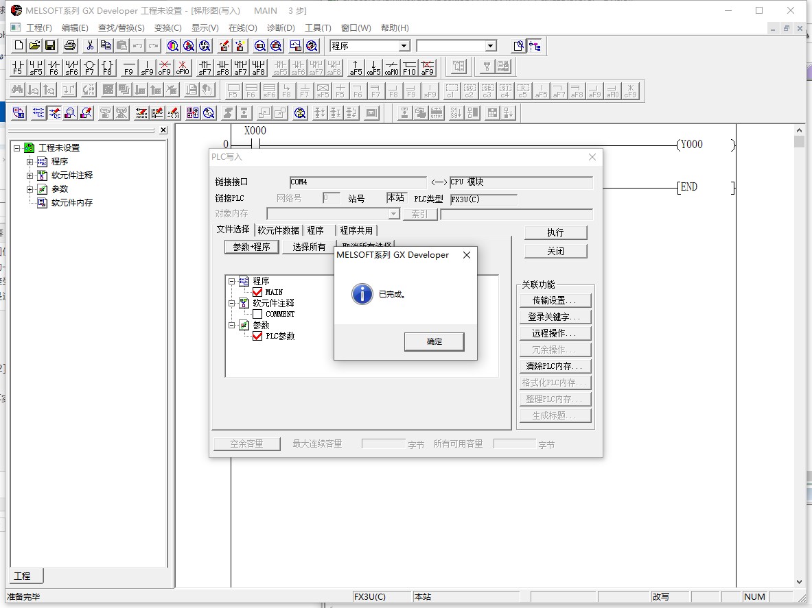Collapse 参数 node in dialog file list
This screenshot has height=608, width=812.
click(x=232, y=325)
